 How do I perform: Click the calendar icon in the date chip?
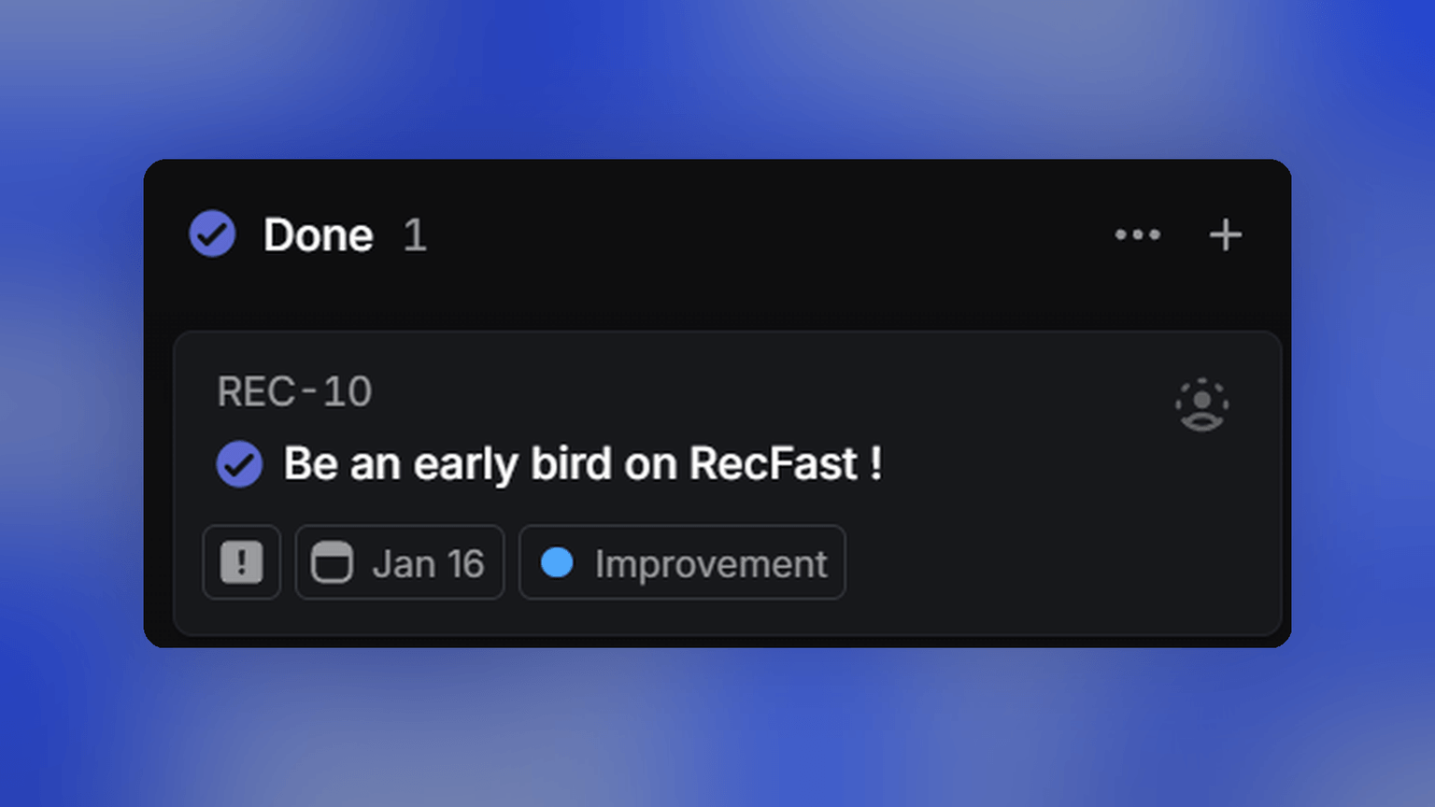tap(332, 562)
